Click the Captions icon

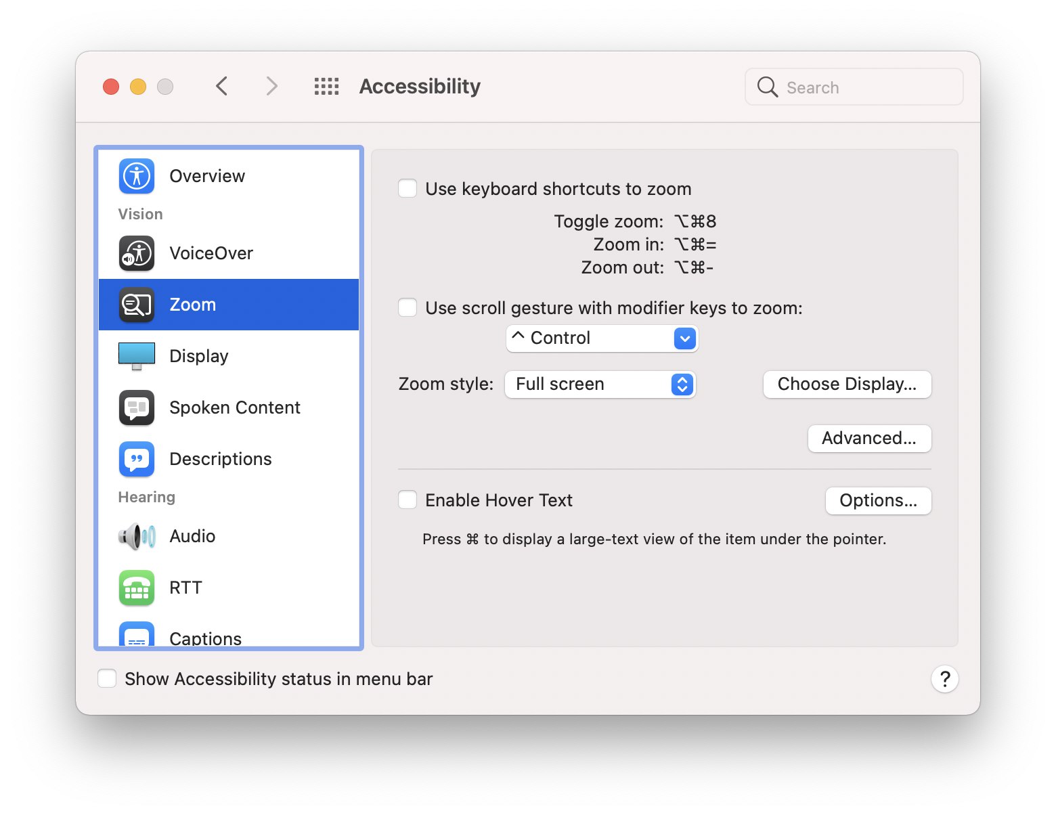(137, 634)
